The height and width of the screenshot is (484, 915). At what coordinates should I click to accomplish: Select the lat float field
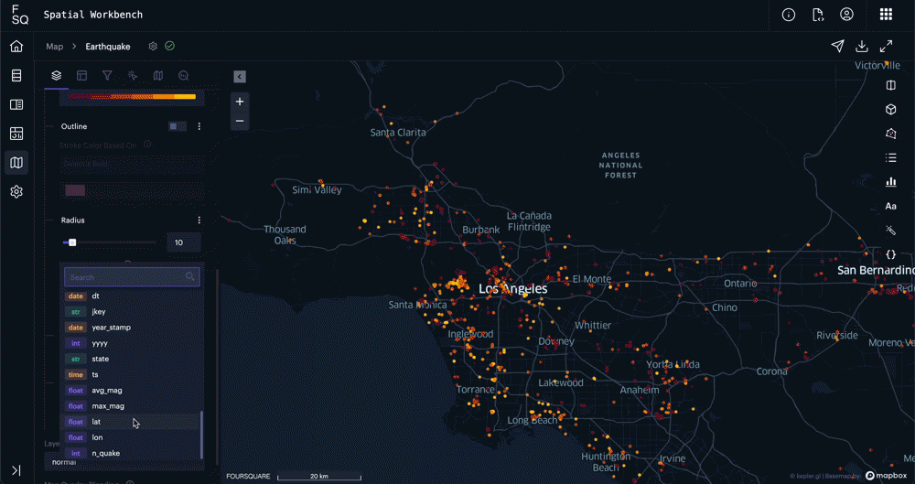point(133,422)
